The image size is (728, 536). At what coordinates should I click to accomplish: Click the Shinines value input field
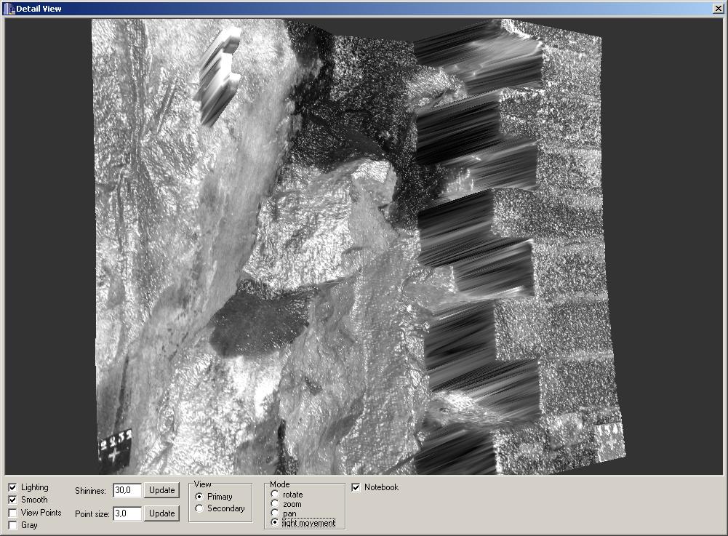[127, 490]
